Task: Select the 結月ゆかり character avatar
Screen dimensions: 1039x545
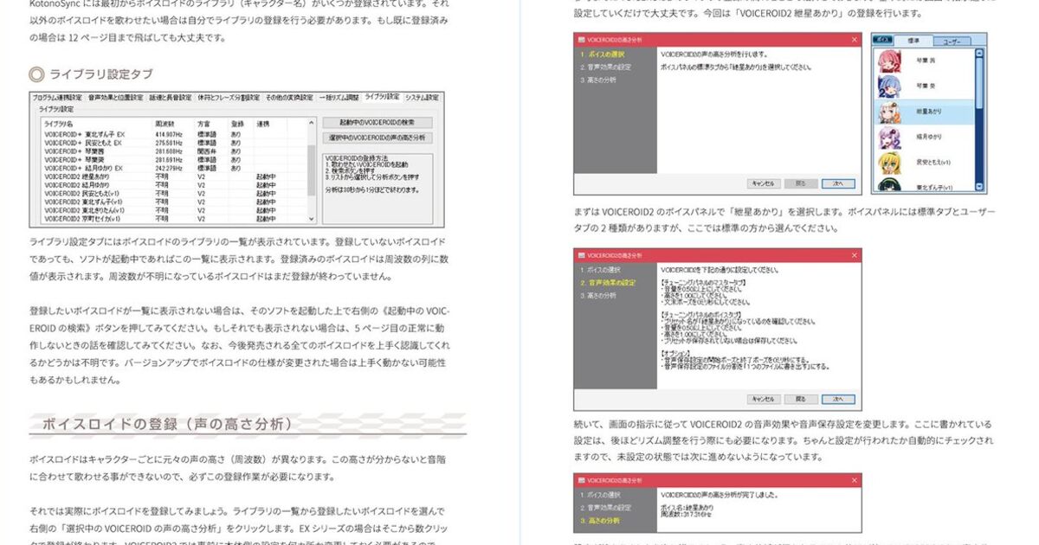Action: [x=890, y=138]
